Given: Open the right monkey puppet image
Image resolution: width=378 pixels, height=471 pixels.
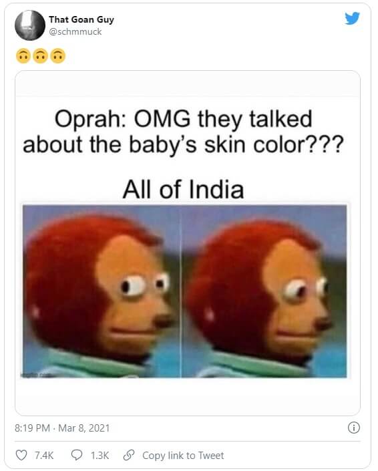Looking at the screenshot, I should pos(264,291).
